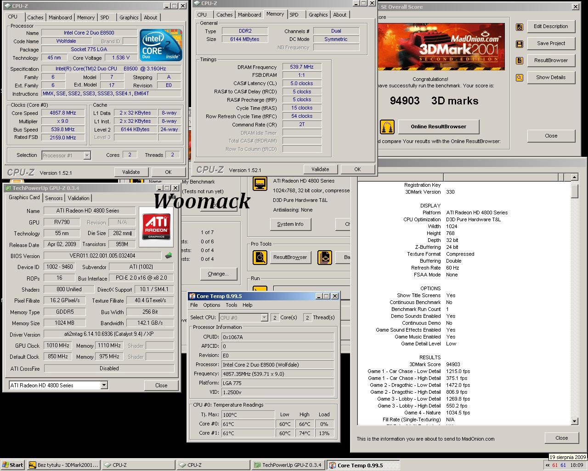The image size is (588, 471).
Task: Click the monitor icon in 3DMark display settings
Action: pos(260,183)
